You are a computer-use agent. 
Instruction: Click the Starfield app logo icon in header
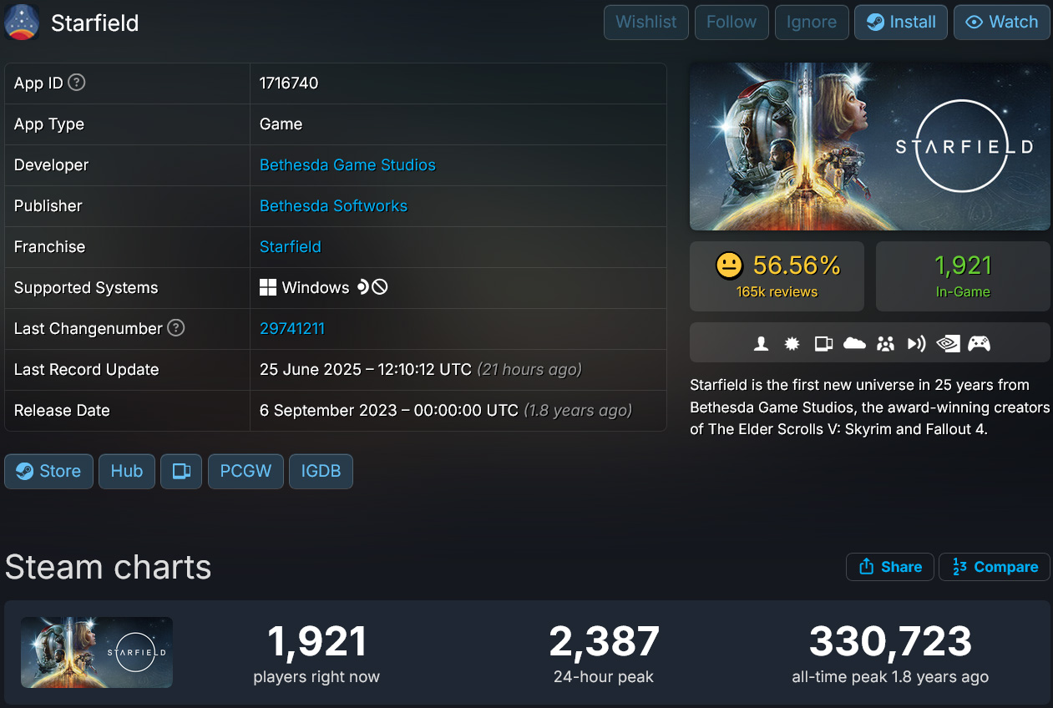click(x=22, y=23)
